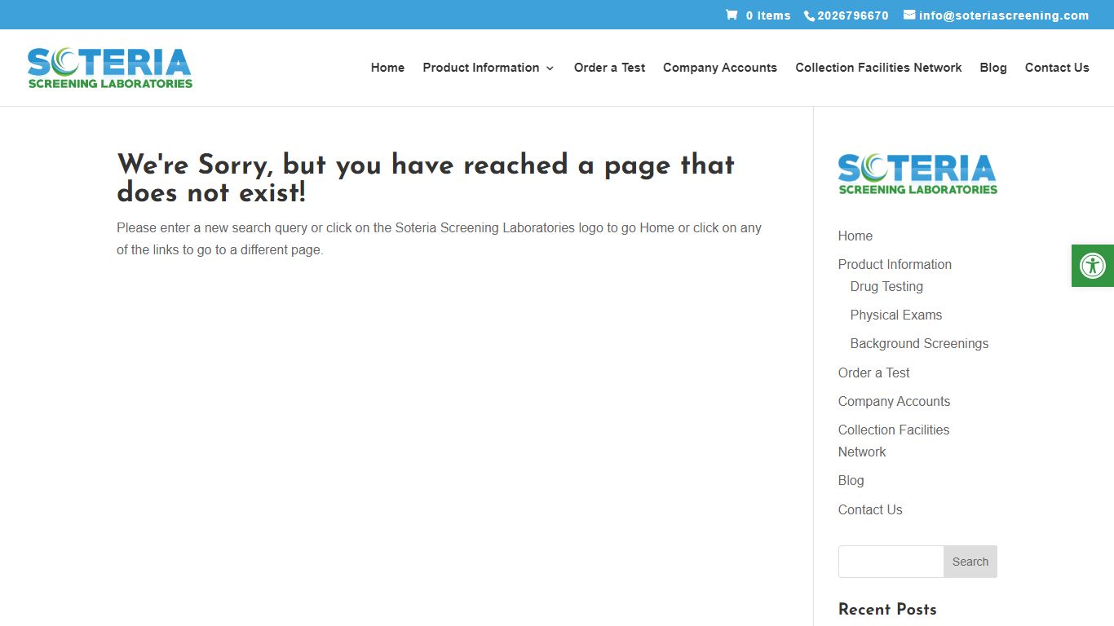
Task: Open Collection Facilities Network in top navigation
Action: point(878,68)
